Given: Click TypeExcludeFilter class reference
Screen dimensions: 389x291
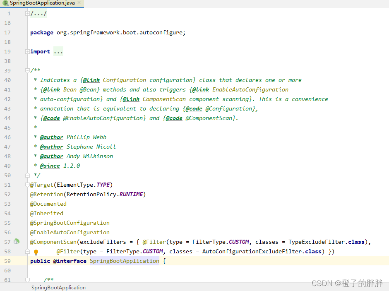Looking at the screenshot, I should [x=317, y=242].
